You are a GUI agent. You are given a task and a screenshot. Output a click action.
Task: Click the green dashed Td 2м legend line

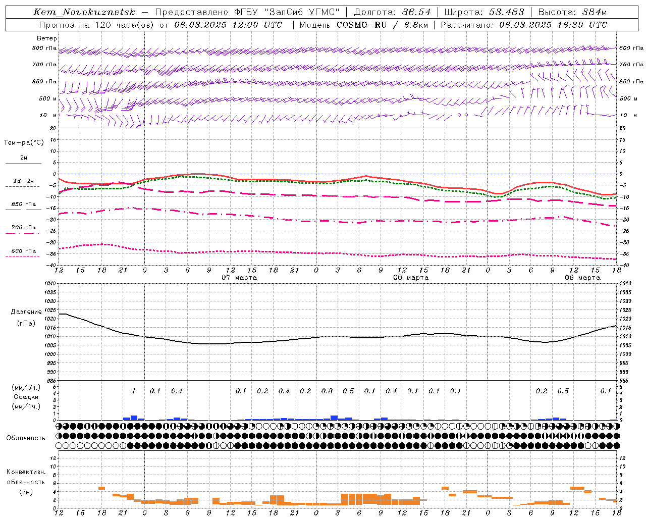pyautogui.click(x=23, y=186)
